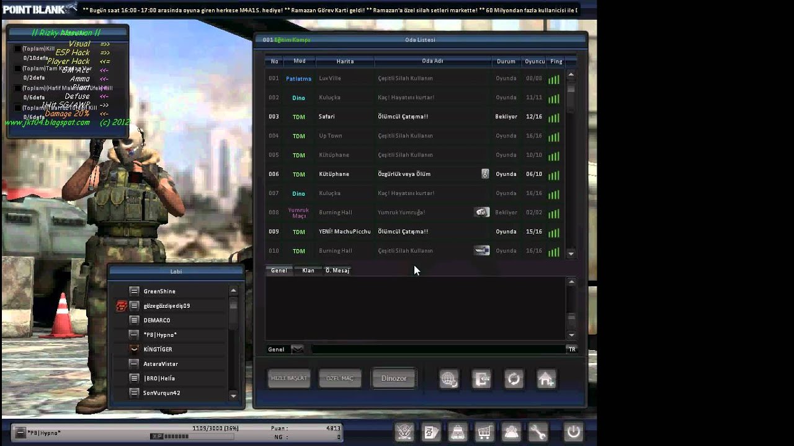Image resolution: width=794 pixels, height=446 pixels.
Task: Click the Ammo option arrow
Action: click(104, 79)
